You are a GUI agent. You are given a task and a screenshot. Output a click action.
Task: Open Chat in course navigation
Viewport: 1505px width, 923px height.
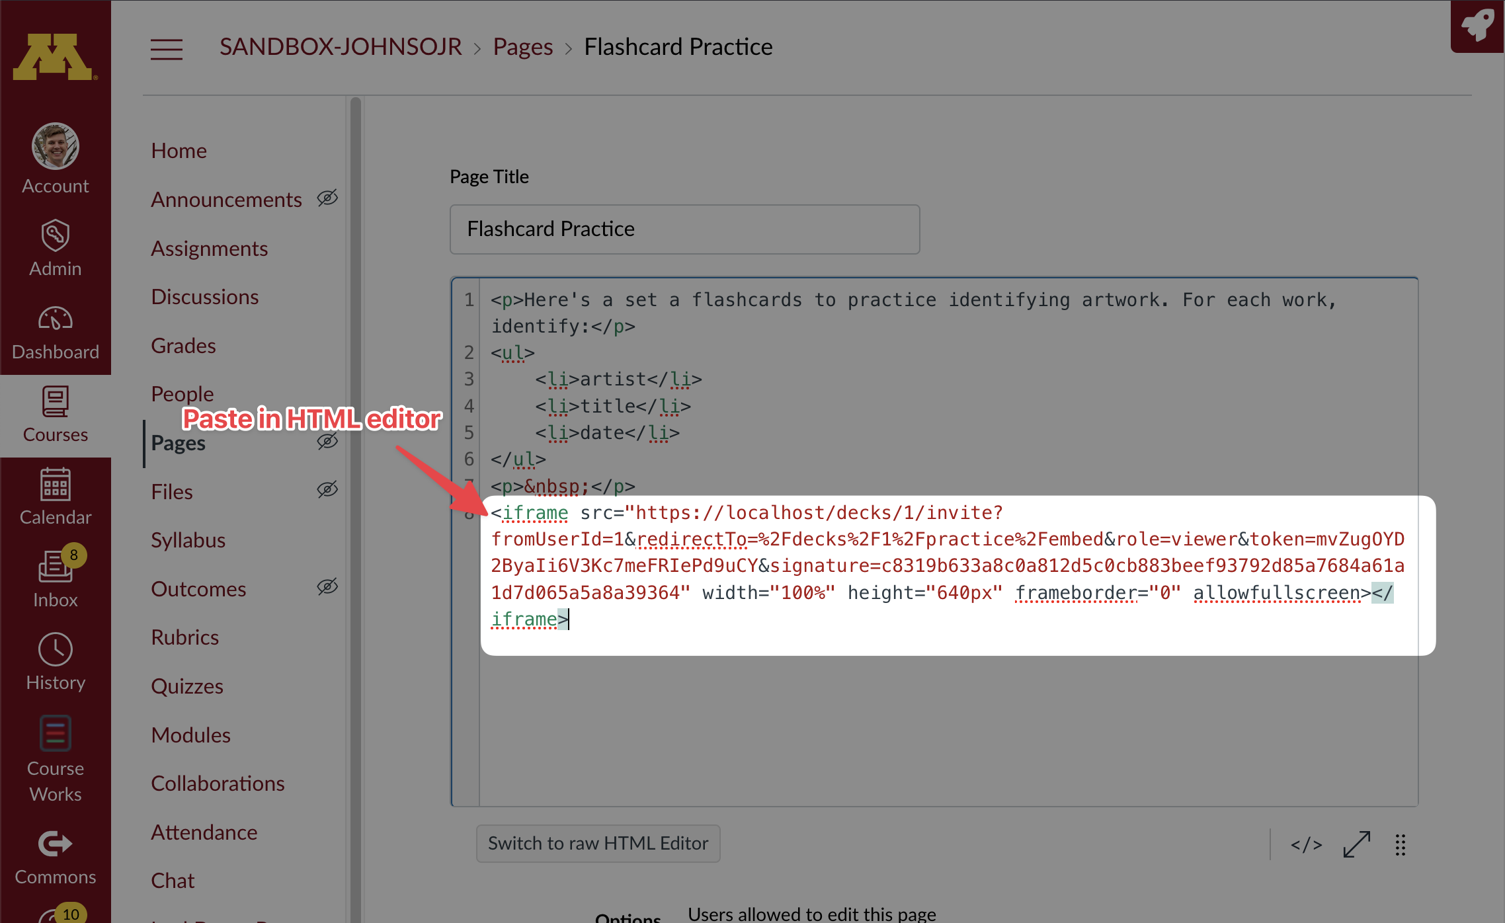tap(173, 881)
